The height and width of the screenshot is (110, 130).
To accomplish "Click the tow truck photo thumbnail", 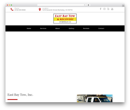I will tap(95, 98).
